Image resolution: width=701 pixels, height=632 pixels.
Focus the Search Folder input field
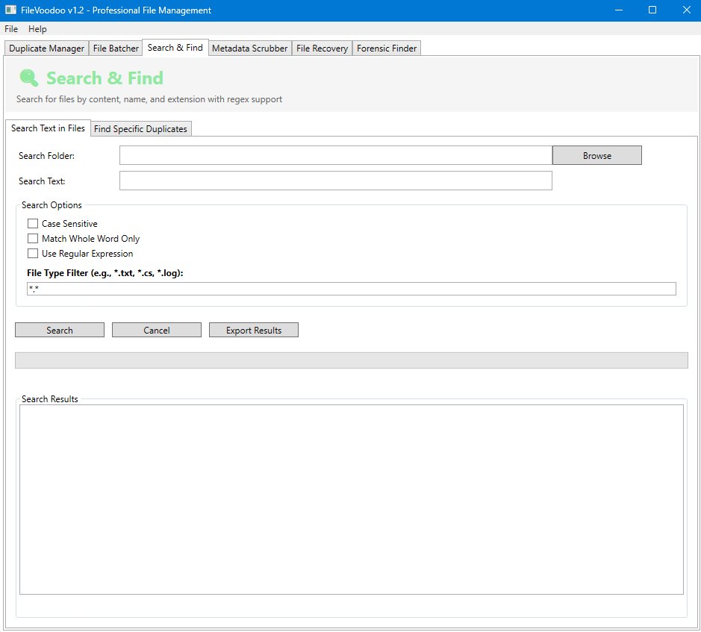click(335, 155)
